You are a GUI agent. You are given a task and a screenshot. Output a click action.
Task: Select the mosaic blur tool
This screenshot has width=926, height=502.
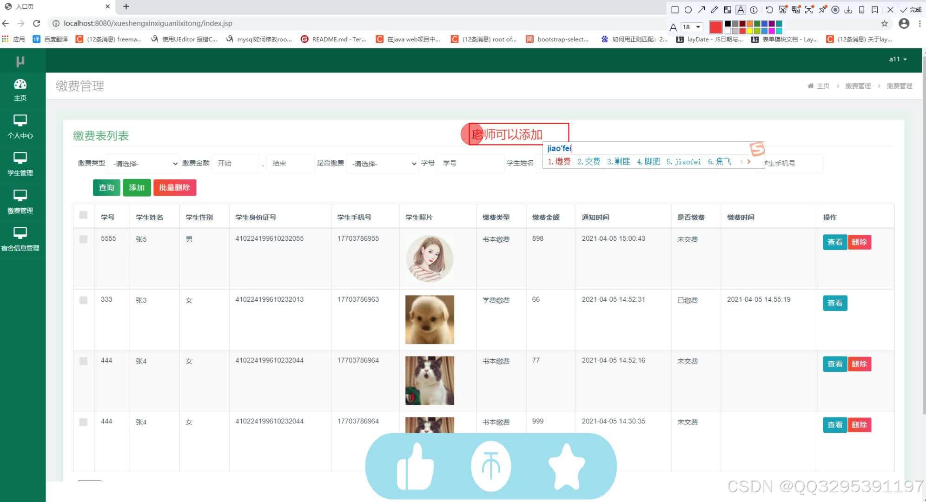pyautogui.click(x=728, y=10)
